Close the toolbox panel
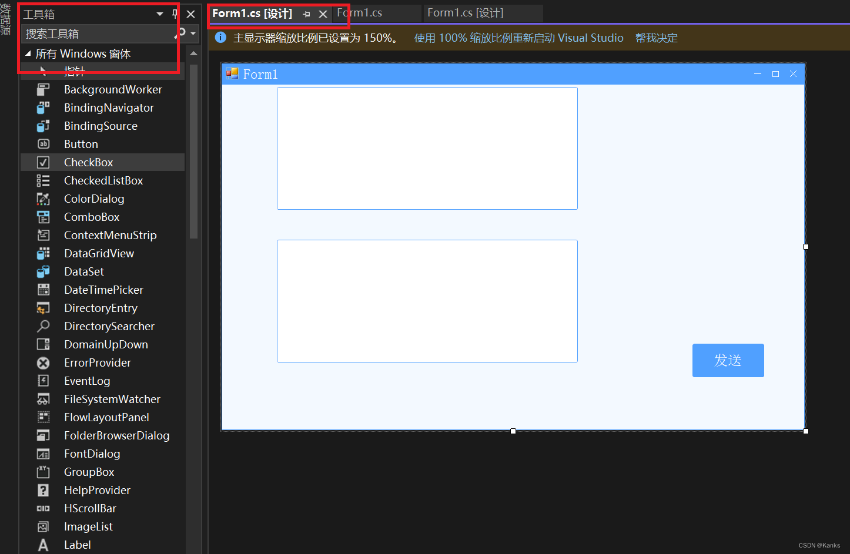 [190, 14]
